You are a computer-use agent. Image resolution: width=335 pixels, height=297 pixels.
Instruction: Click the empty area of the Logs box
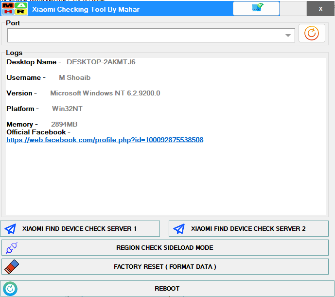point(165,180)
